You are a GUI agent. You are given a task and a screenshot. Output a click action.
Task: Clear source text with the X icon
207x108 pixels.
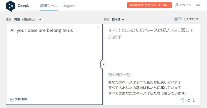[x=98, y=27]
